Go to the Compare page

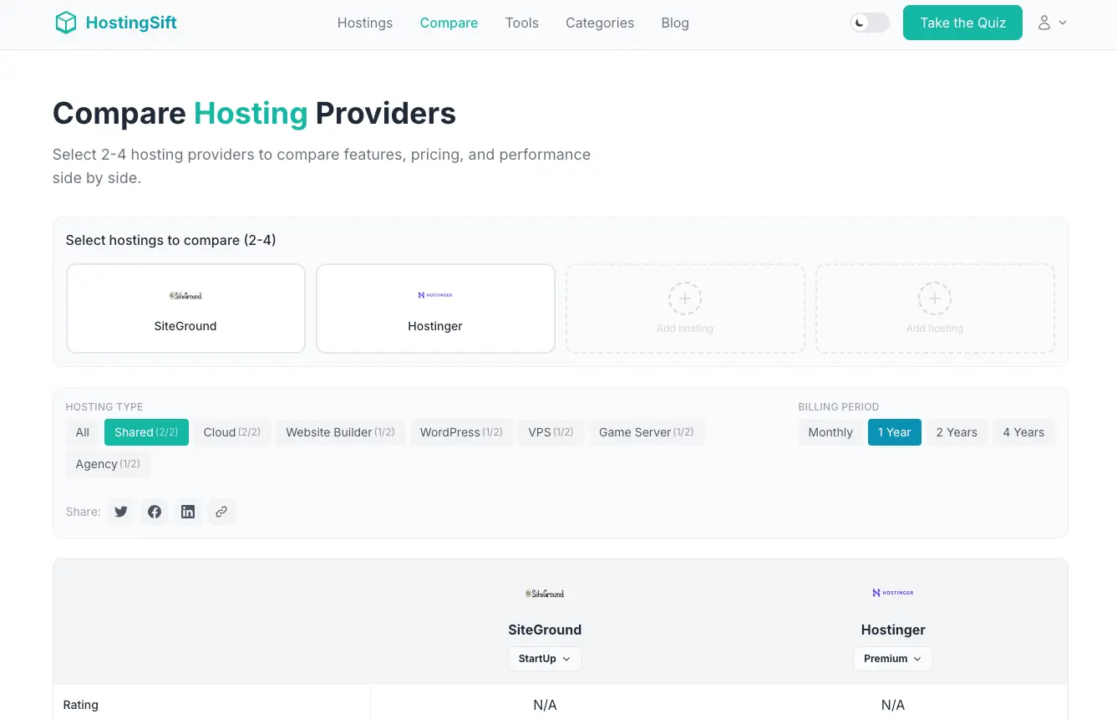(449, 23)
